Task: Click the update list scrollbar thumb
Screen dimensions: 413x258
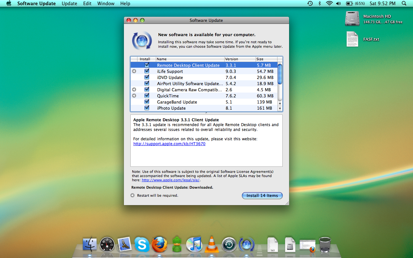Action: pyautogui.click(x=280, y=74)
